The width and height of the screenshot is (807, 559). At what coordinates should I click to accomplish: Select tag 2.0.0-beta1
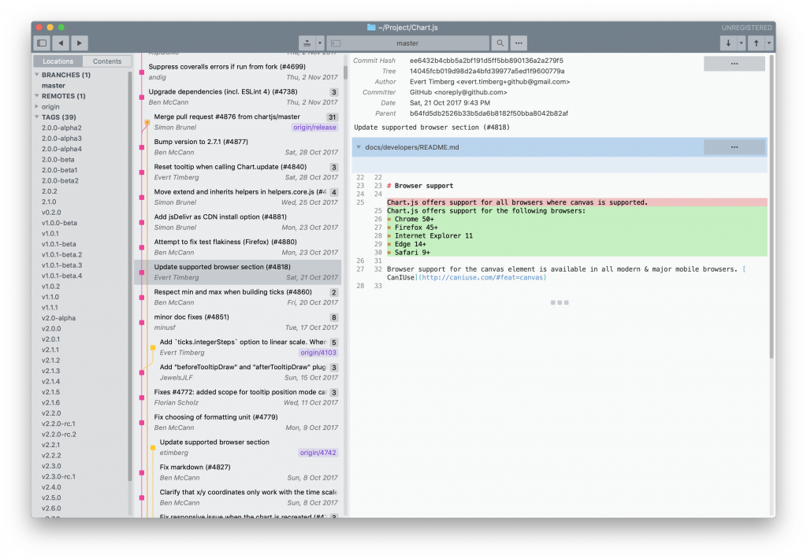click(60, 170)
